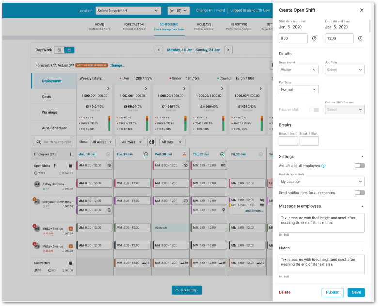The height and width of the screenshot is (306, 378).
Task: Toggle the Passive shift switch
Action: click(314, 110)
